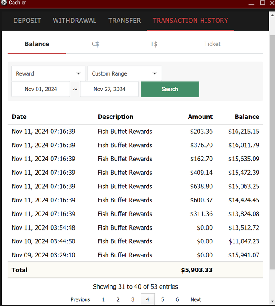Select the Balance sub-tab
The image size is (275, 306).
[37, 44]
